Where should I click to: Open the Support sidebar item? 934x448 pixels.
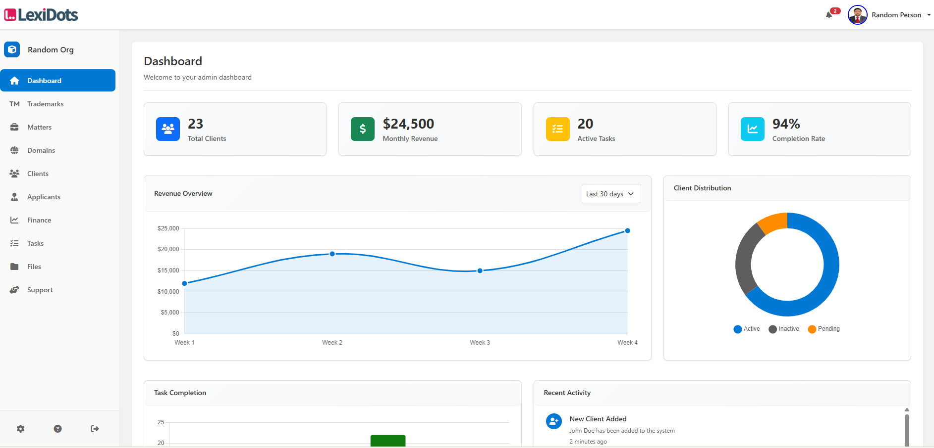pos(57,290)
